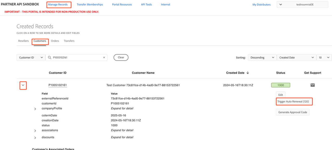
Task: Expand the discounts field details
Action: pyautogui.click(x=35, y=138)
